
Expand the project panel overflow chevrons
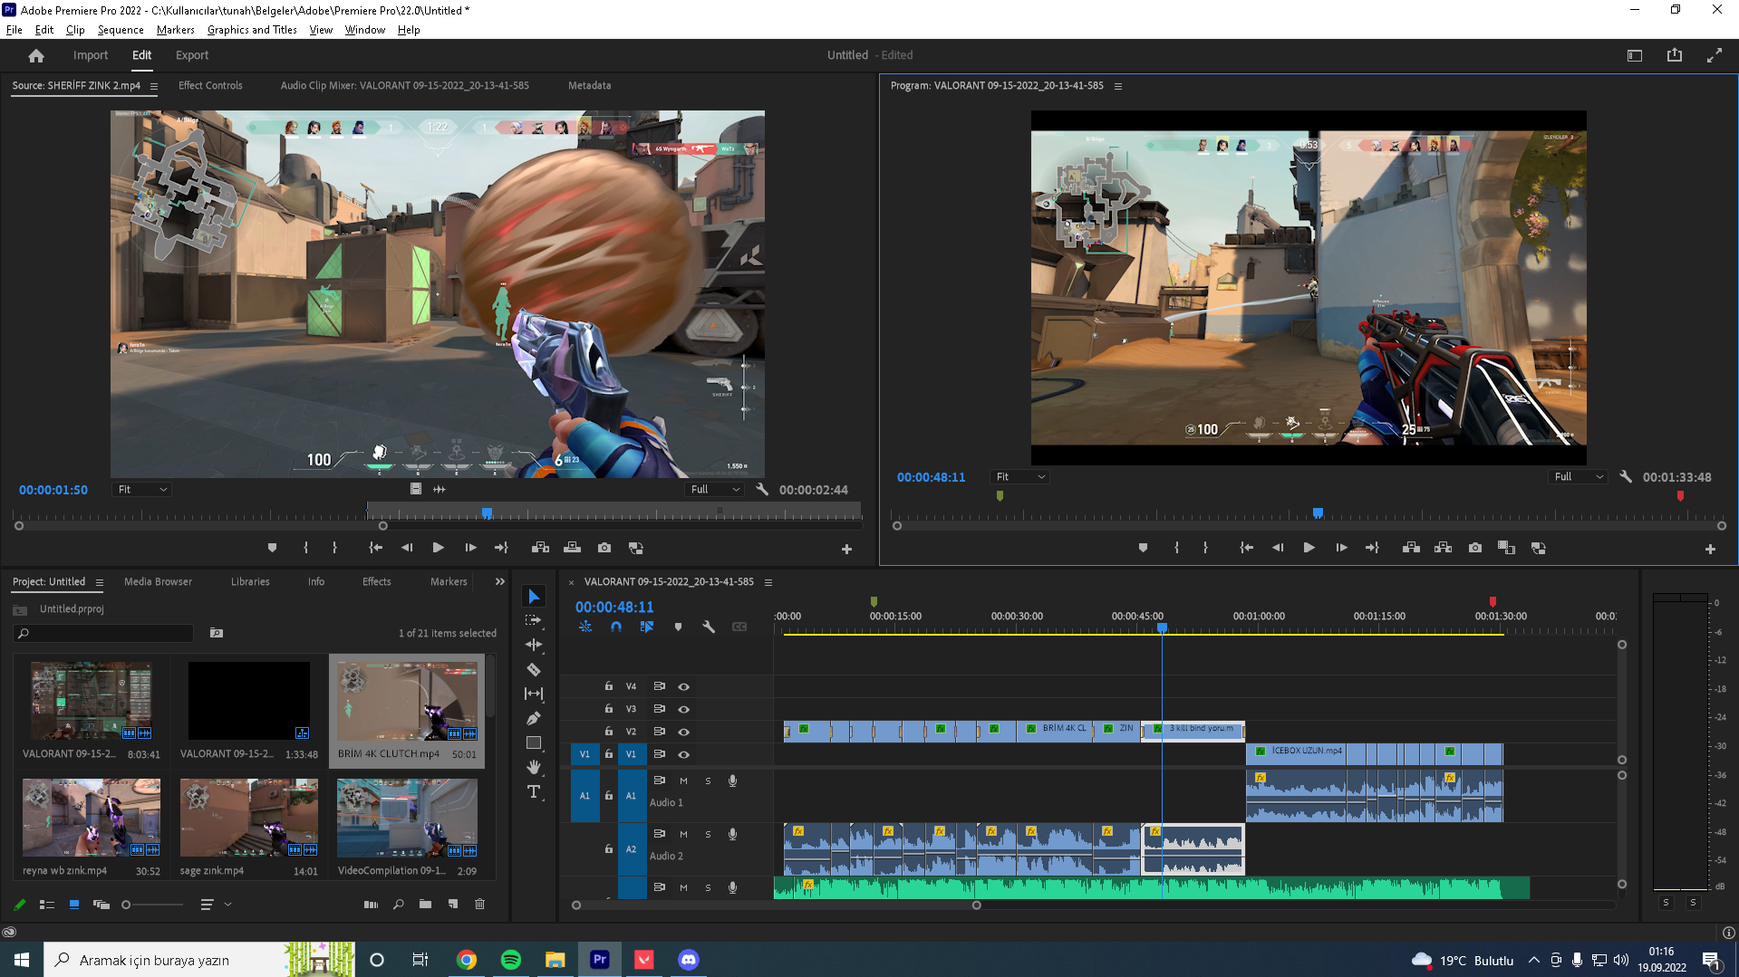click(499, 582)
